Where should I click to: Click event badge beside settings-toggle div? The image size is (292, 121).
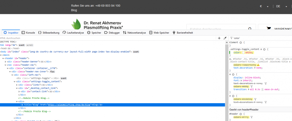pos(64,78)
